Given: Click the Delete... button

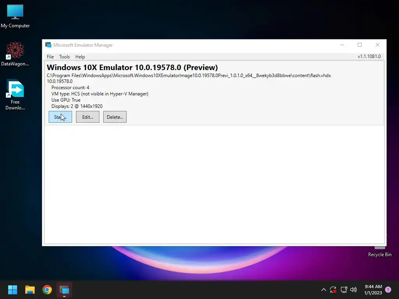Looking at the screenshot, I should tap(115, 117).
